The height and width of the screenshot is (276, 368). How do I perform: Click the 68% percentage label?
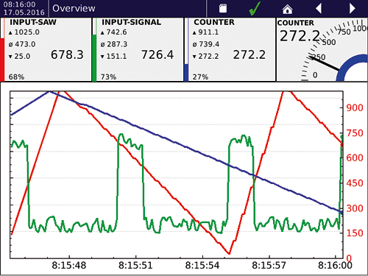16,77
